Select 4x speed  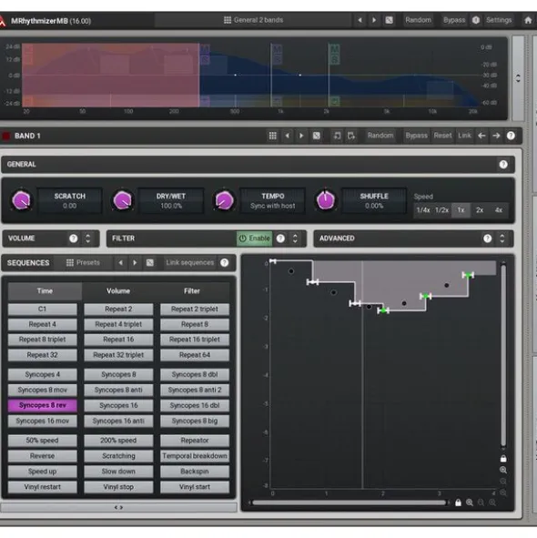point(499,210)
